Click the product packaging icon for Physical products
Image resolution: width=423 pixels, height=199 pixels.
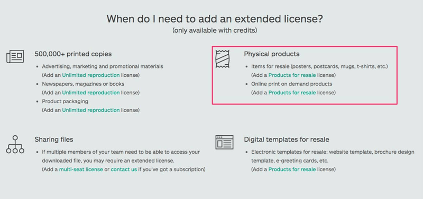pos(222,59)
